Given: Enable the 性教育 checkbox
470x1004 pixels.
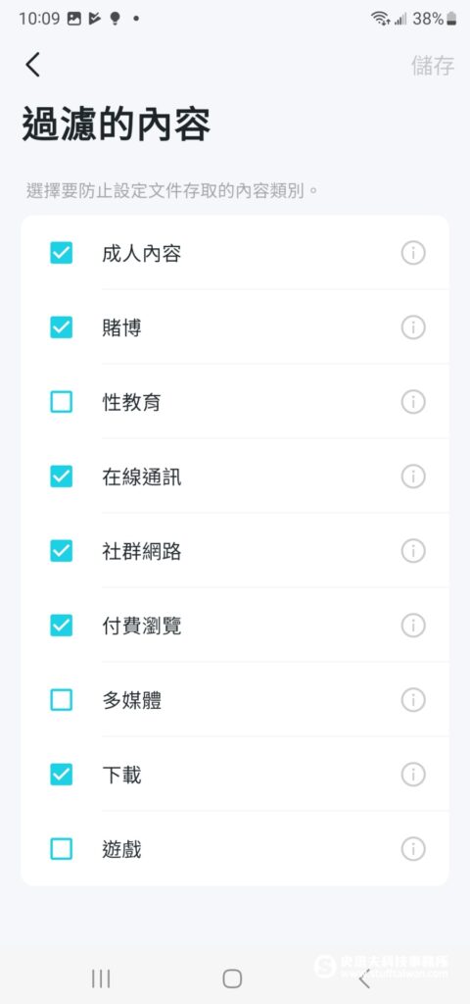Looking at the screenshot, I should tap(62, 402).
